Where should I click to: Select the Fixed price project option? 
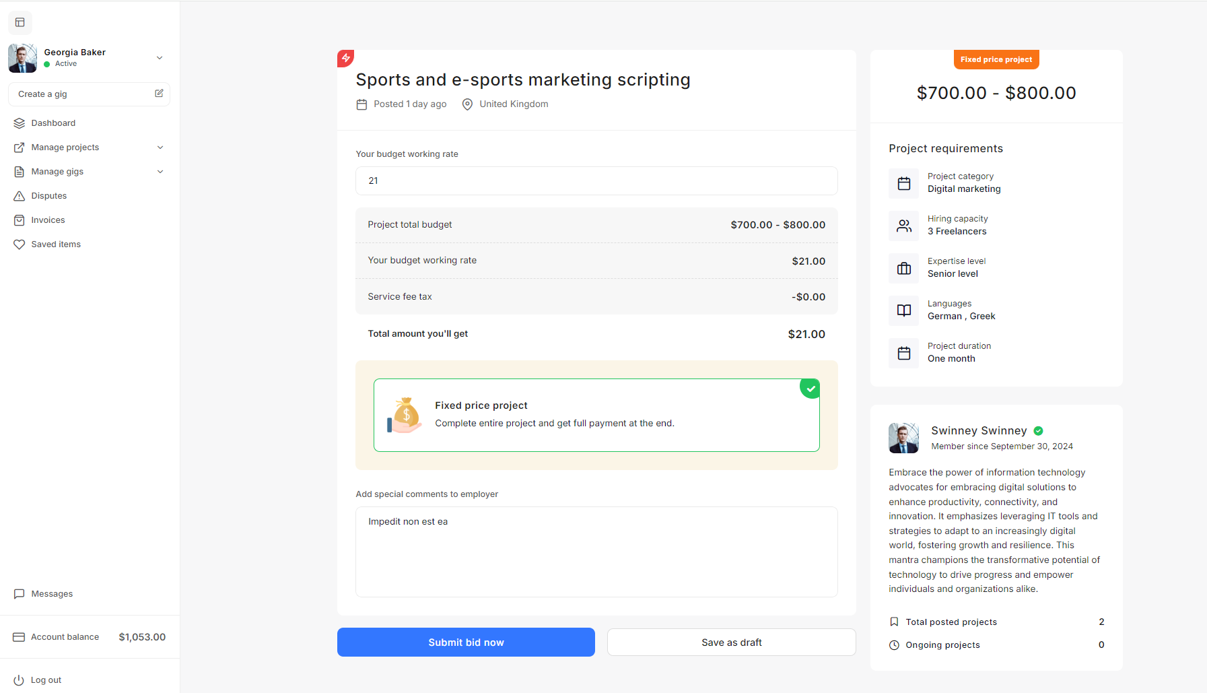[596, 415]
